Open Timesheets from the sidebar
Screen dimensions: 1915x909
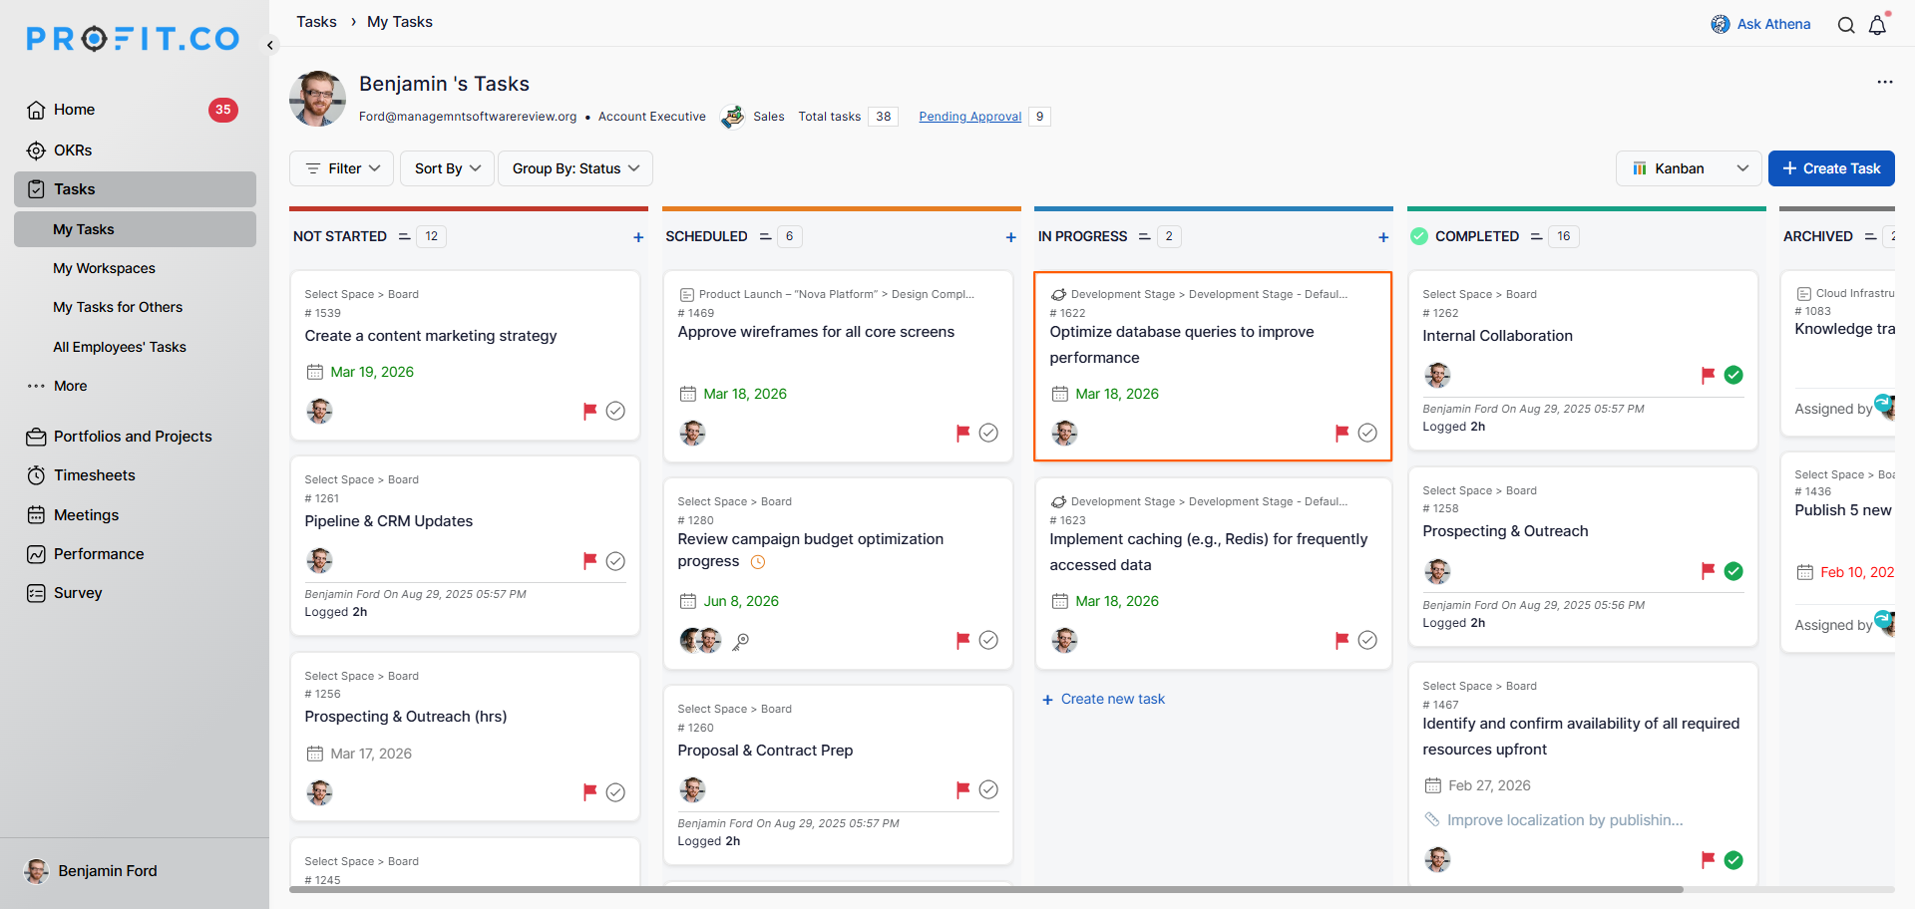(x=94, y=475)
